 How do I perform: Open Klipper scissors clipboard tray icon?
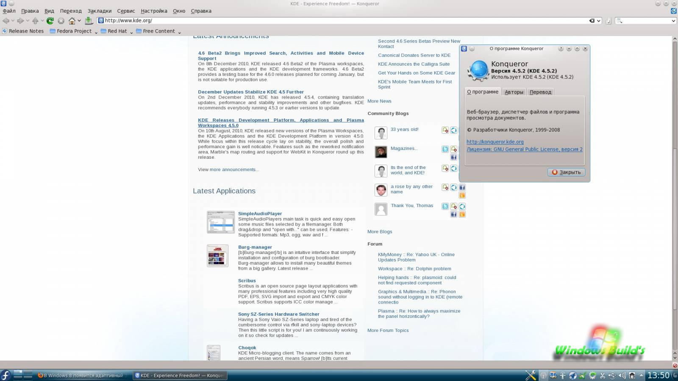click(x=602, y=375)
